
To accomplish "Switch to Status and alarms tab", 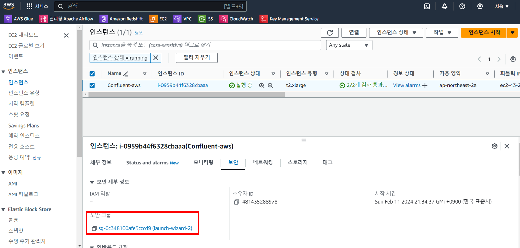I will pyautogui.click(x=152, y=163).
